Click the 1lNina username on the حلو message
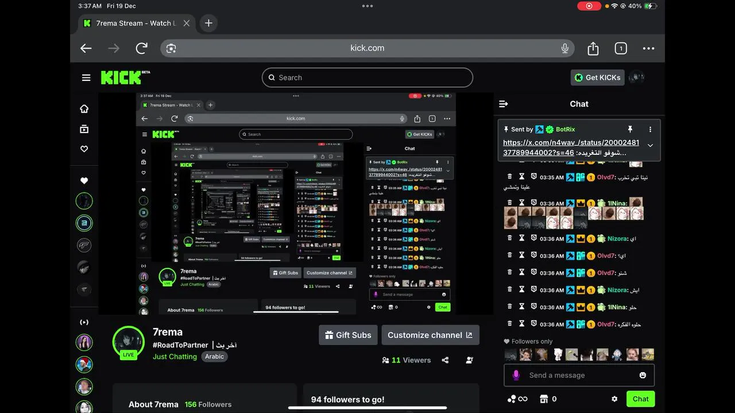 click(x=618, y=307)
